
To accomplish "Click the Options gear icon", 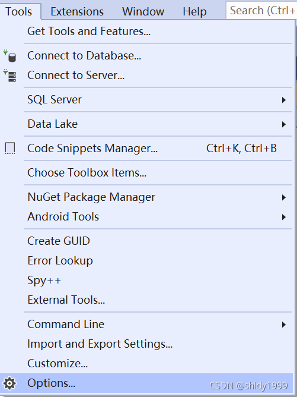I will pyautogui.click(x=9, y=383).
